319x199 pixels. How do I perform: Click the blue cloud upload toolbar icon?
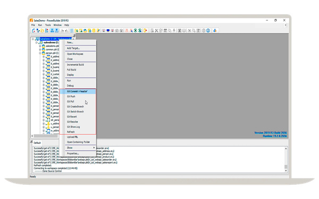click(215, 30)
